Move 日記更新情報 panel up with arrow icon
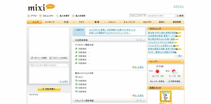 tap(137, 40)
